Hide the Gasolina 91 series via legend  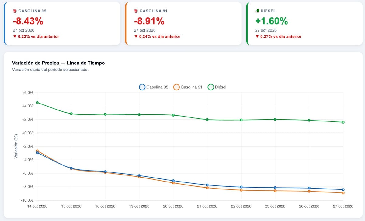point(188,87)
